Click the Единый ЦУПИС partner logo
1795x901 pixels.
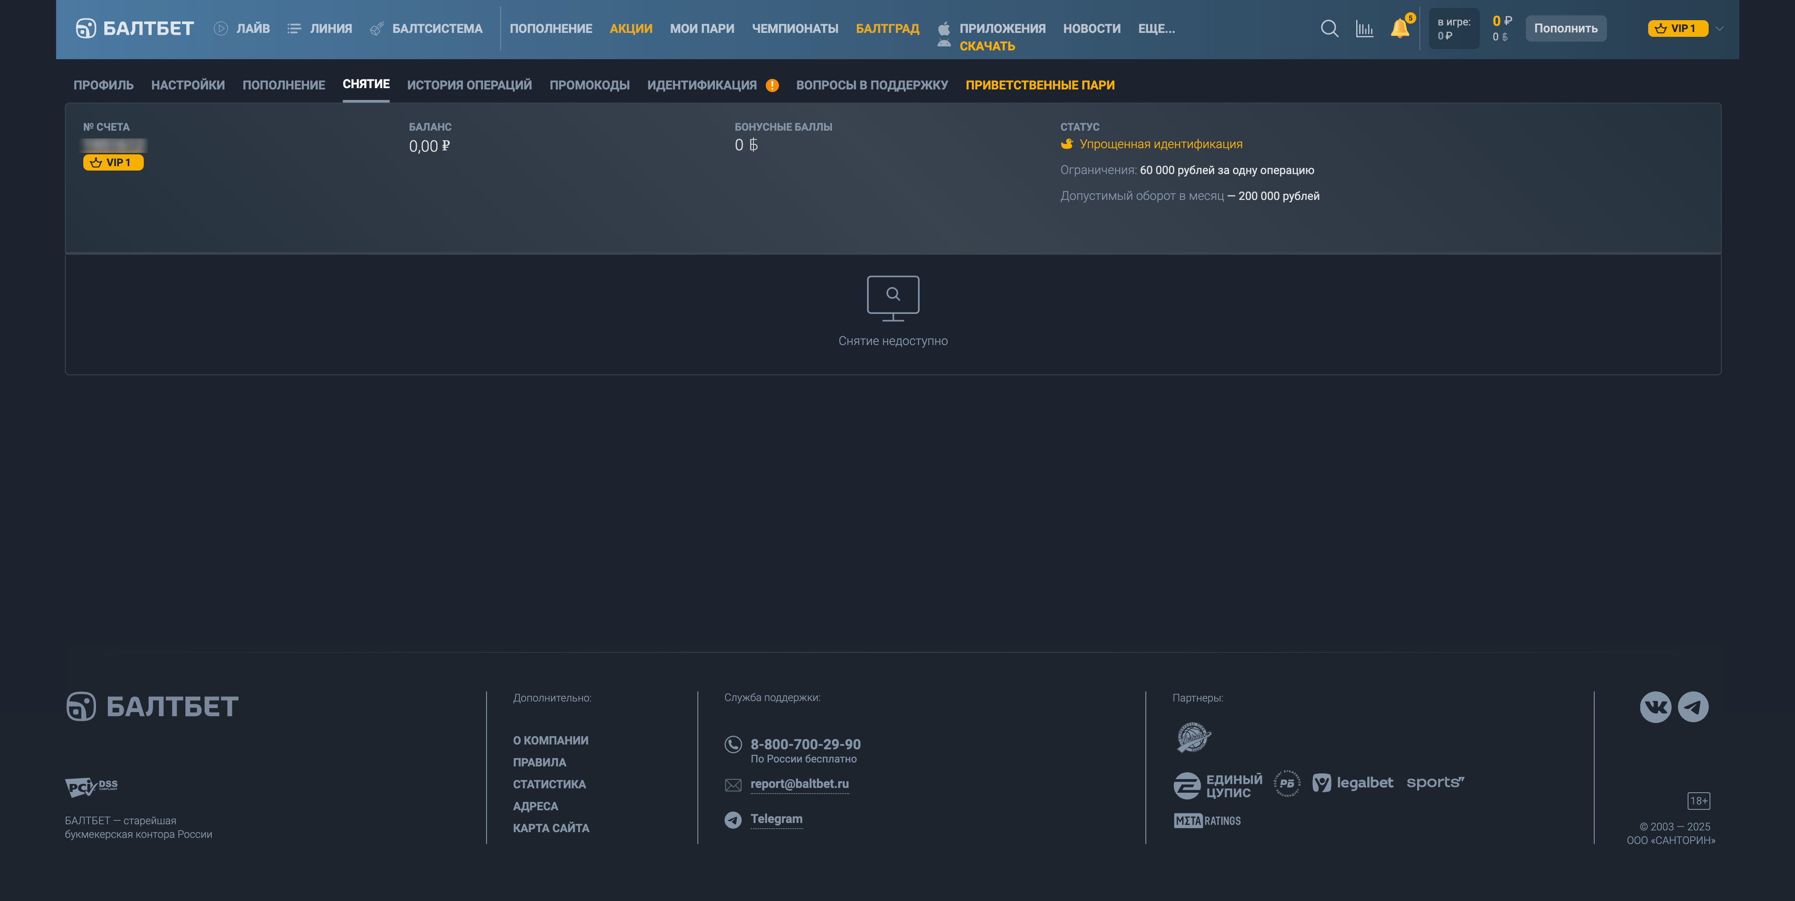1218,785
